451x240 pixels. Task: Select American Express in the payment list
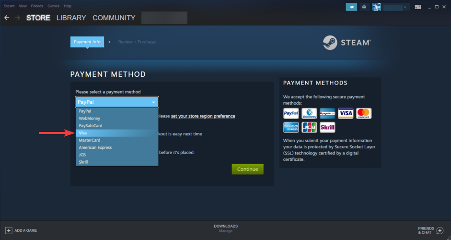coord(117,147)
